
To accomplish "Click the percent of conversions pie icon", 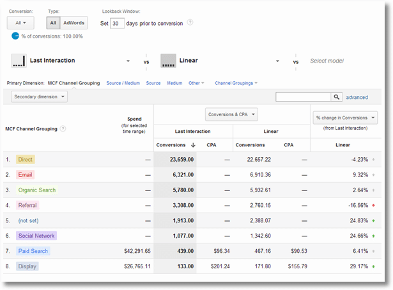I will point(15,36).
